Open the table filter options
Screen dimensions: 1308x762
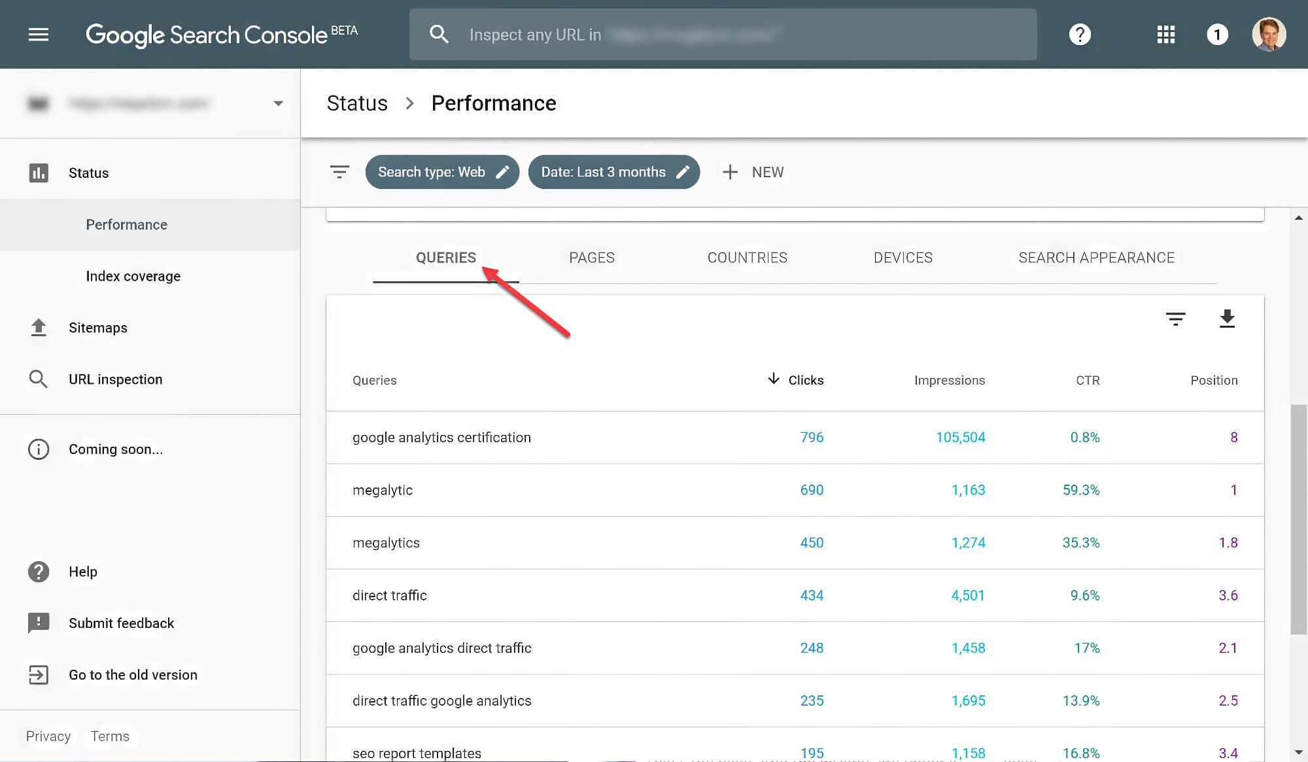click(1175, 320)
